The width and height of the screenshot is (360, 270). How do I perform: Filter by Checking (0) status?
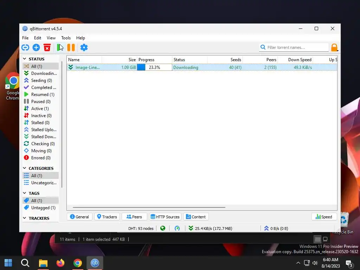41,144
